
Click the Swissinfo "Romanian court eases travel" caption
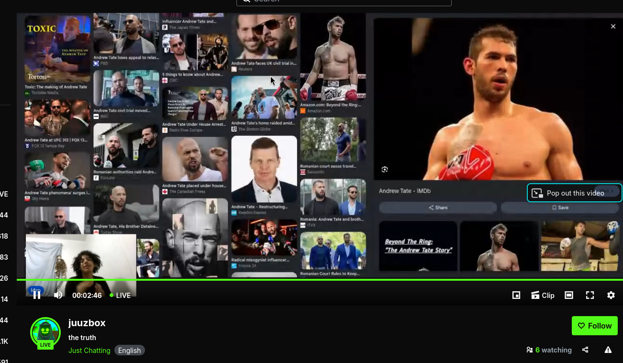pos(328,166)
